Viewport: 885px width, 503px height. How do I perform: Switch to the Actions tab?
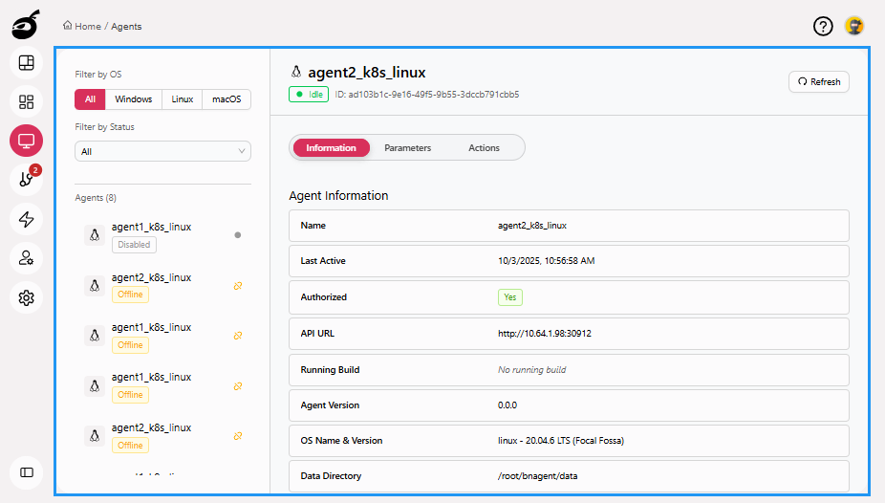click(x=484, y=148)
